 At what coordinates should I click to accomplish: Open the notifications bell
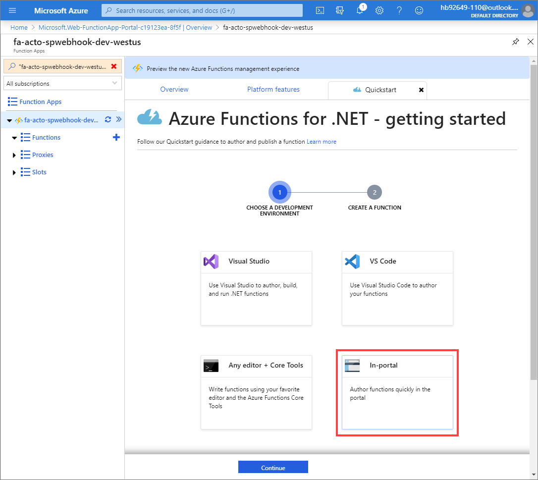pos(360,10)
